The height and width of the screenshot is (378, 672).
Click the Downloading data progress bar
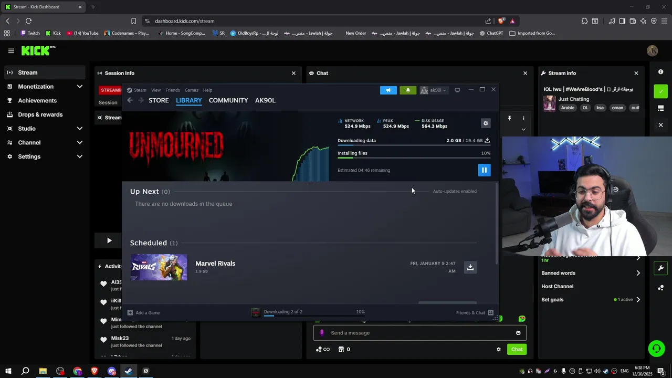click(414, 146)
